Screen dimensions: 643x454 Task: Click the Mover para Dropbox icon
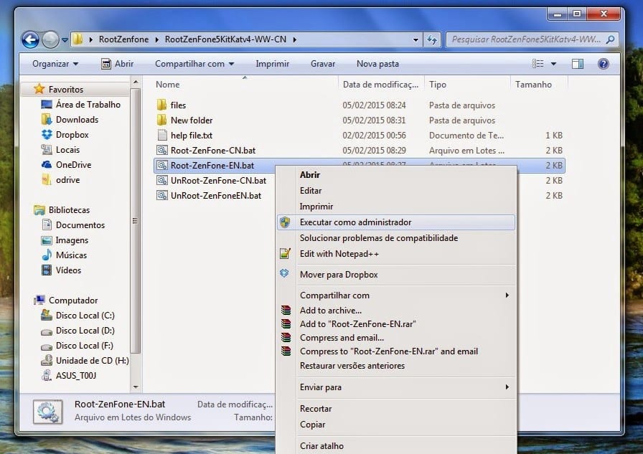[x=285, y=274]
